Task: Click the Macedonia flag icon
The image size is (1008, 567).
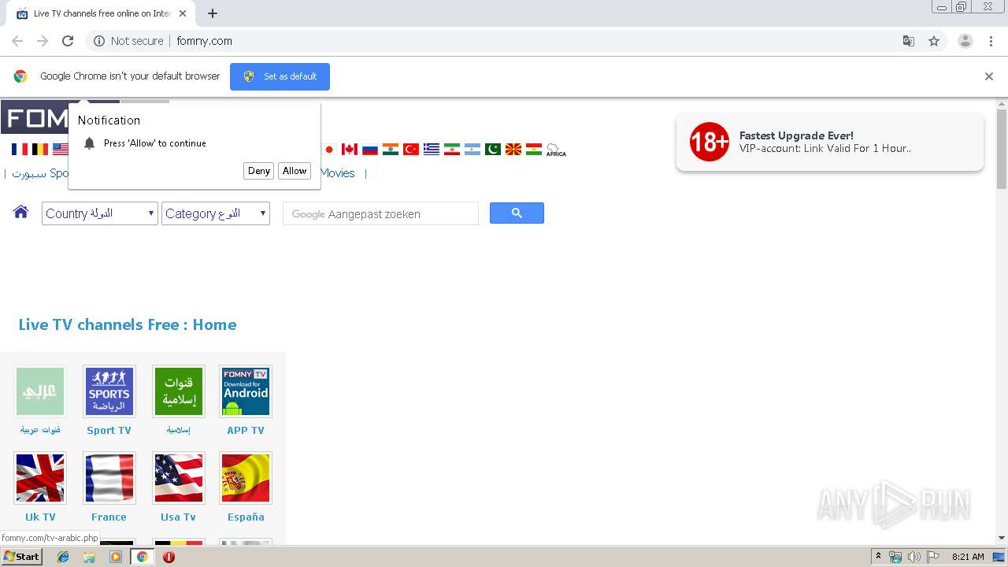Action: coord(513,149)
